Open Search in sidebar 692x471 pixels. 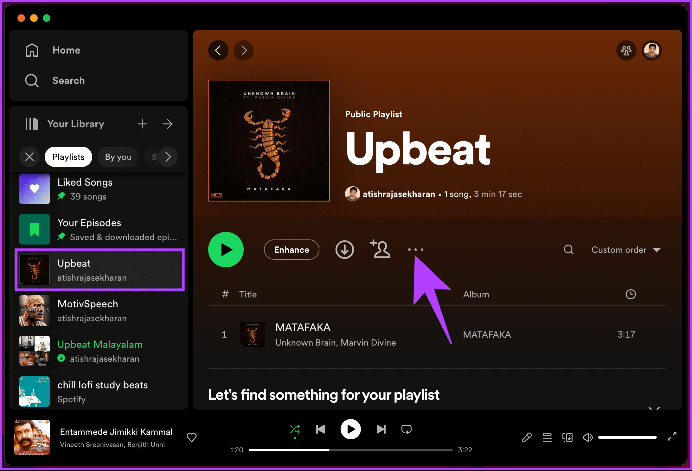(x=55, y=80)
